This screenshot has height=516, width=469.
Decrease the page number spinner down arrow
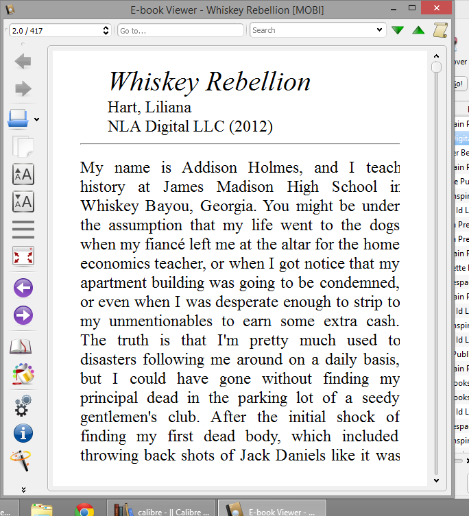(x=106, y=33)
